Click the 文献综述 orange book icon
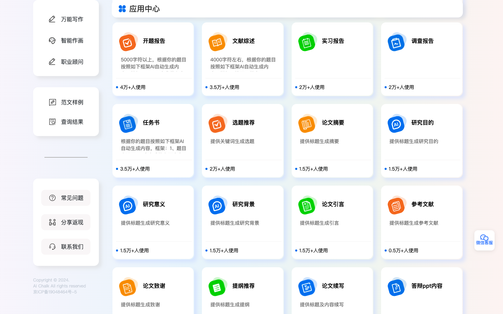 tap(218, 42)
